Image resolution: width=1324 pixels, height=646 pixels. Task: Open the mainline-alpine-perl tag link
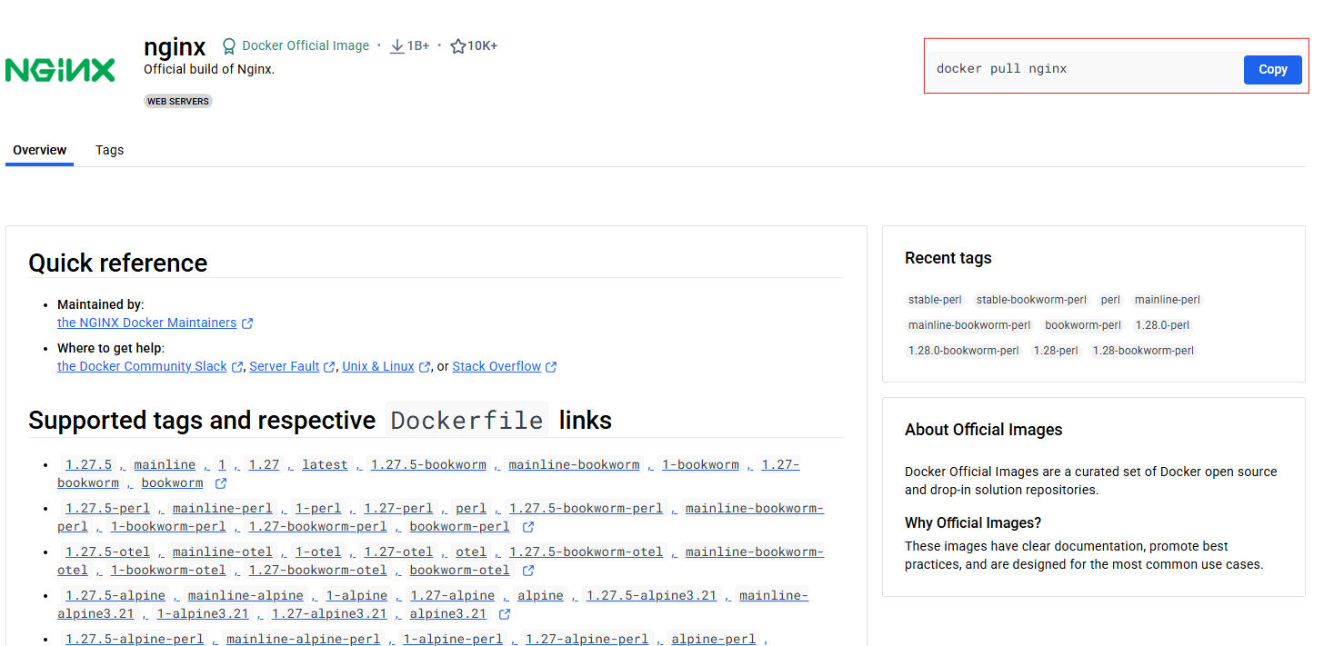[x=303, y=640]
